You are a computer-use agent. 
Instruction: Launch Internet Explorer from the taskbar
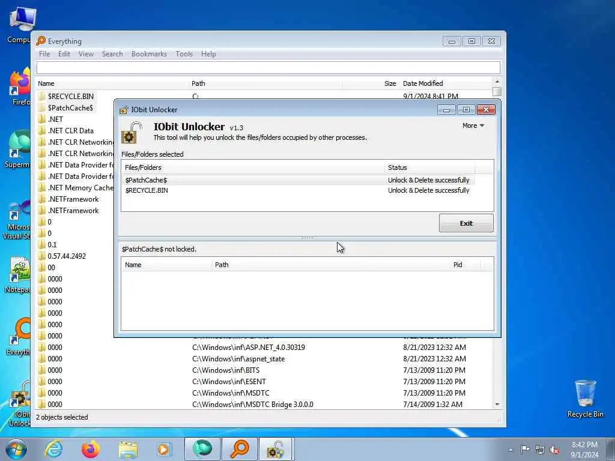(53, 449)
